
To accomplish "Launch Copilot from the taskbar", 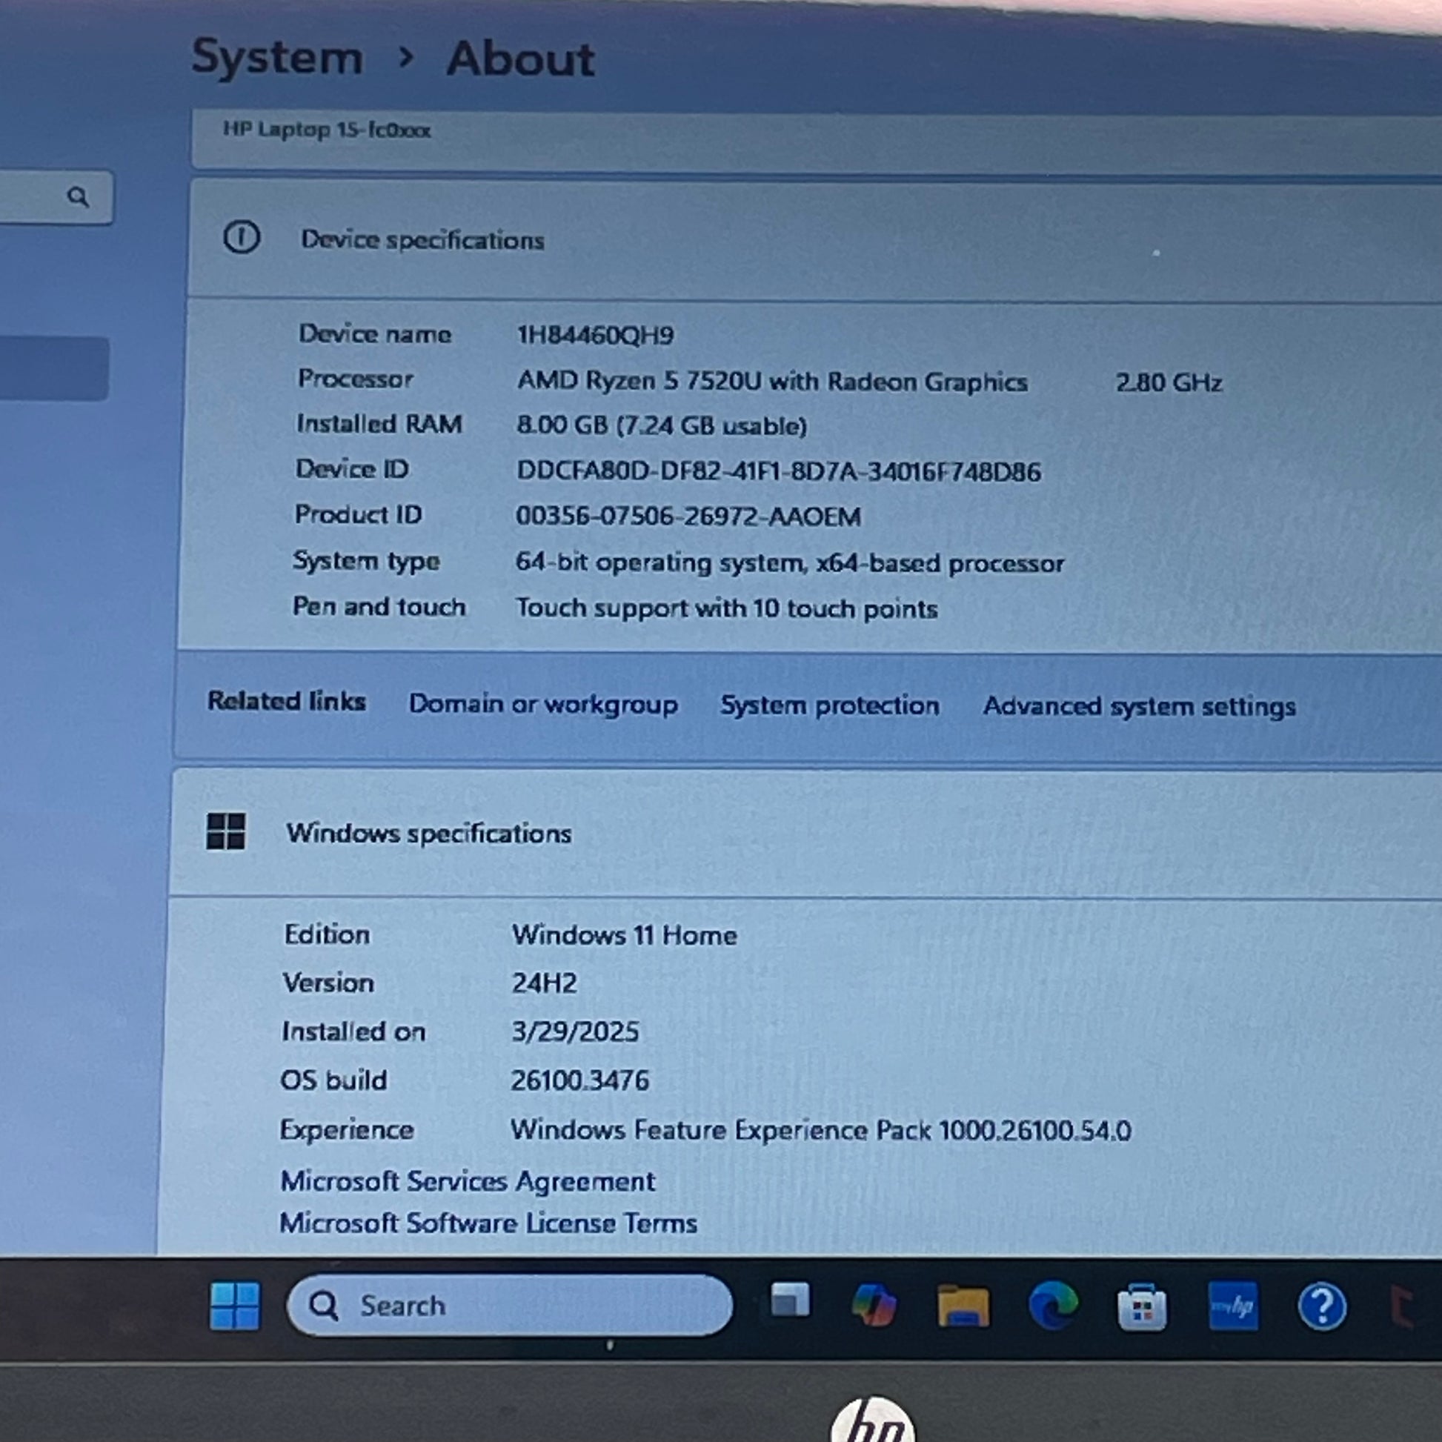I will coord(874,1305).
